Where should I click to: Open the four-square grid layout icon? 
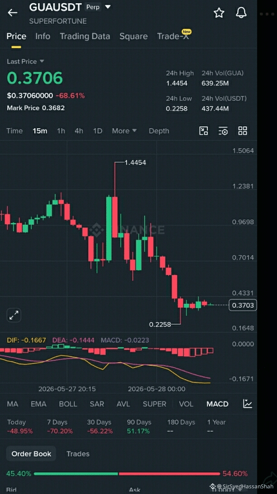click(x=243, y=131)
